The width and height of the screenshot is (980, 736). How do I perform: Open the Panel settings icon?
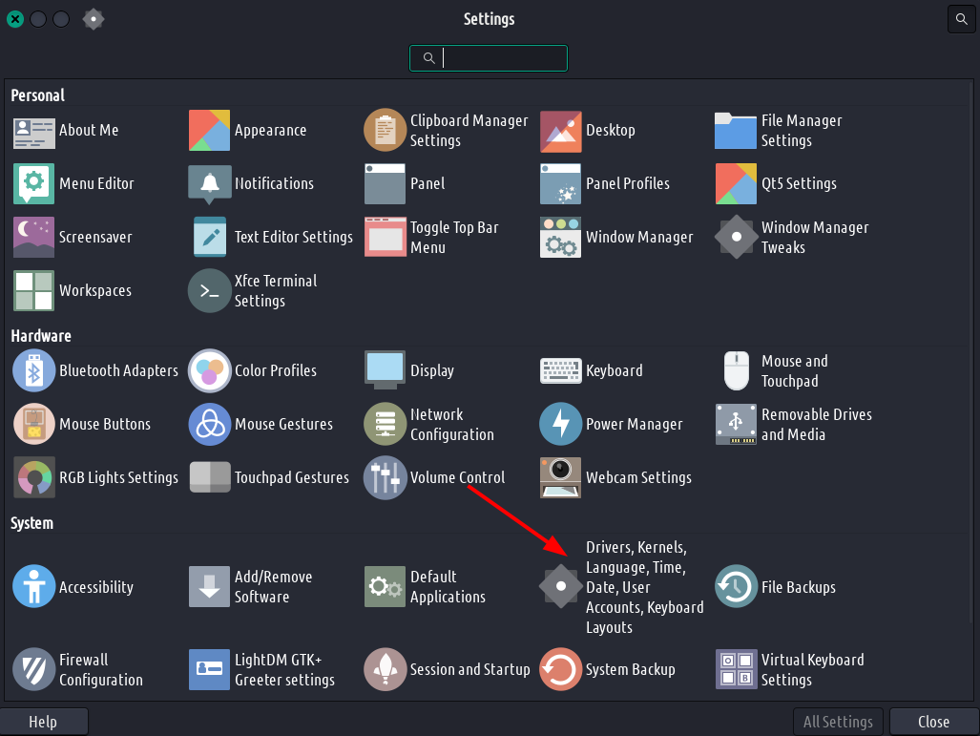[x=385, y=184]
